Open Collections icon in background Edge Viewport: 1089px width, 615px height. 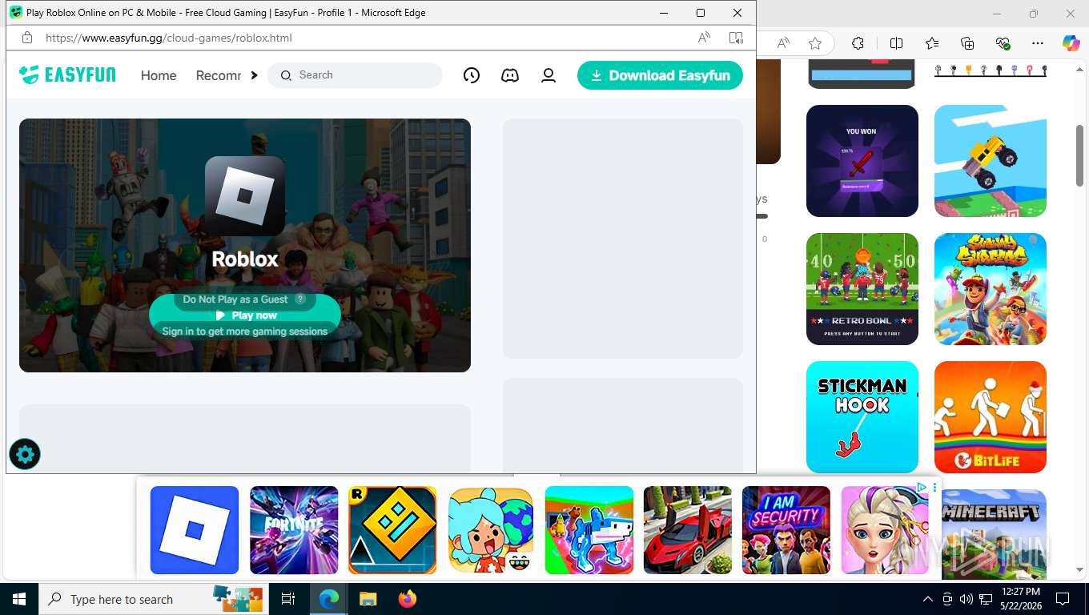[967, 43]
